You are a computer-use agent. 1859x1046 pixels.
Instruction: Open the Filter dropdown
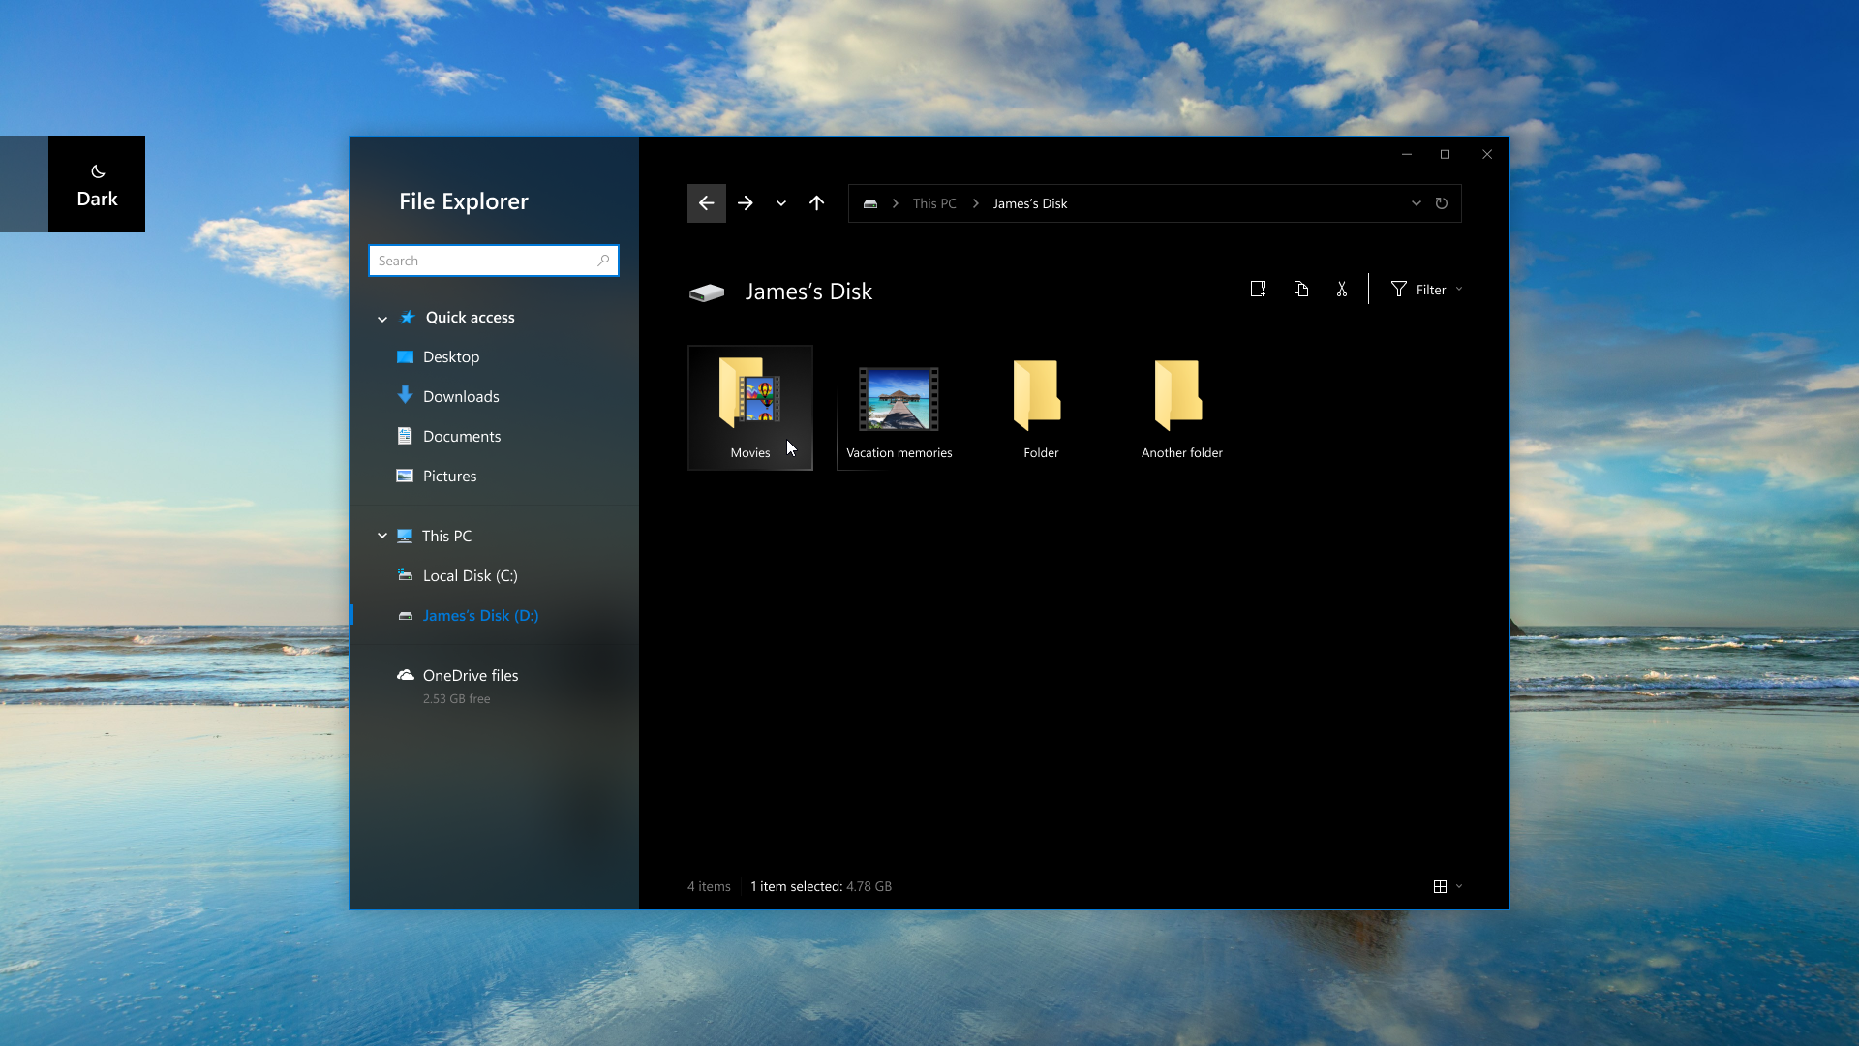coord(1427,290)
